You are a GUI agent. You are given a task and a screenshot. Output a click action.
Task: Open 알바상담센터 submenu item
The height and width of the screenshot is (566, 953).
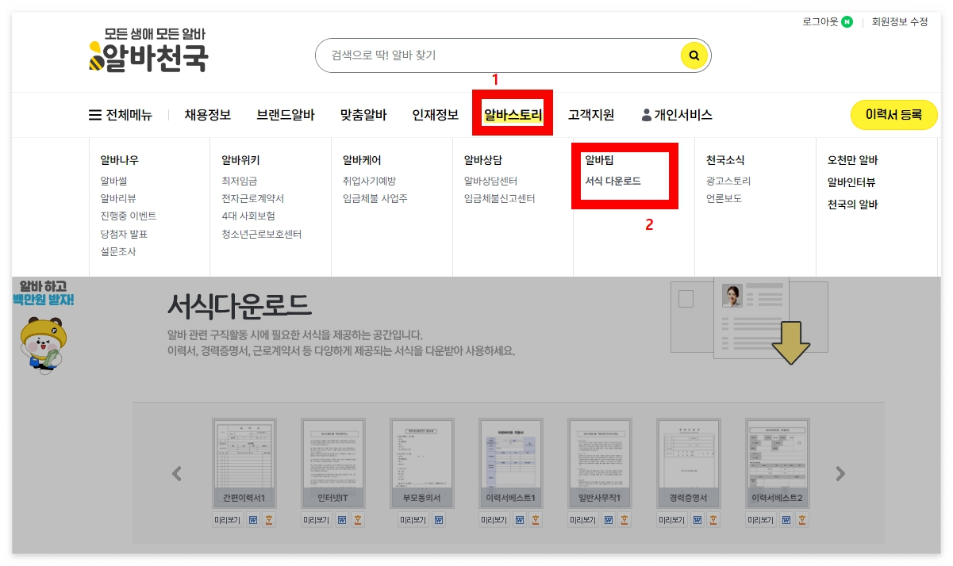[490, 182]
